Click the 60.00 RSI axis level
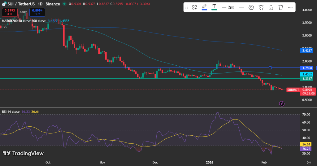Screen dimensions: 317x166 [306, 122]
